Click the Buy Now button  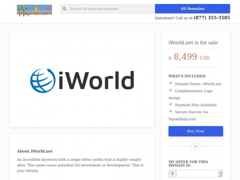(196, 131)
